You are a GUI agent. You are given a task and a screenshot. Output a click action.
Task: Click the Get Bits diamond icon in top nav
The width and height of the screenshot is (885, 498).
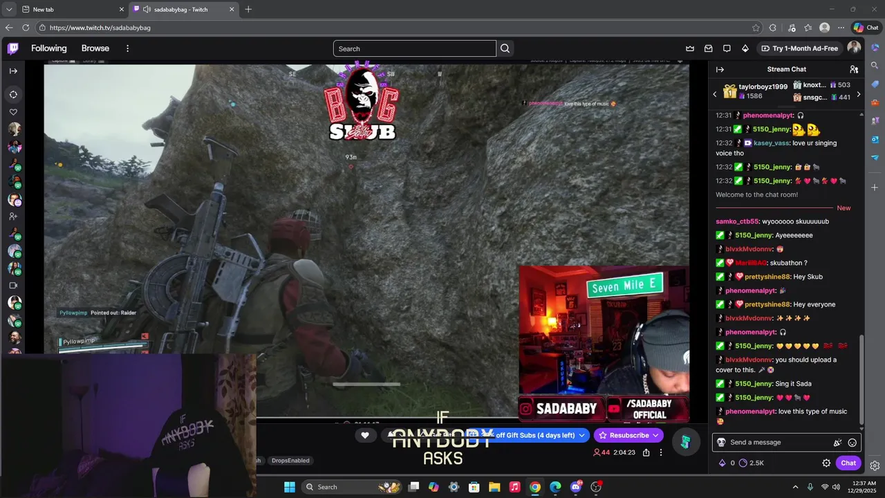point(745,48)
